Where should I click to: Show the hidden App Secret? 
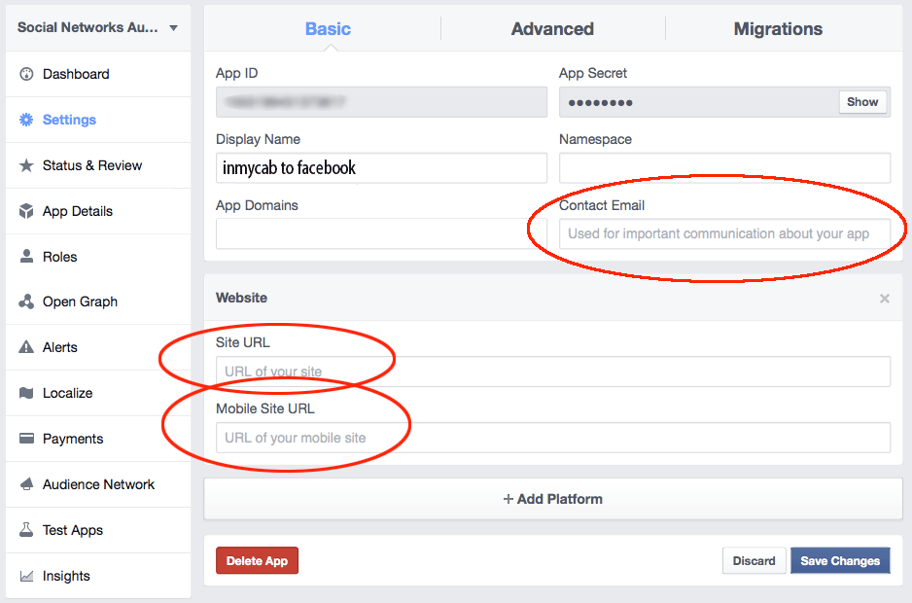pos(861,102)
